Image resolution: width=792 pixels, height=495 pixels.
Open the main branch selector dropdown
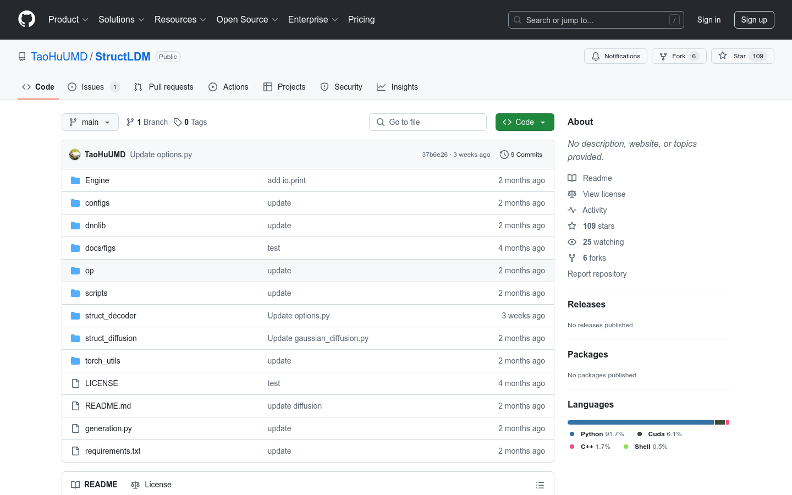pyautogui.click(x=90, y=122)
